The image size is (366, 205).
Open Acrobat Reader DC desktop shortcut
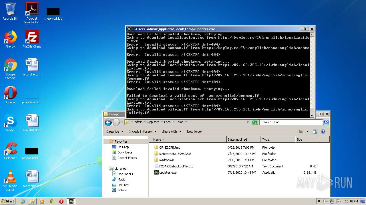pyautogui.click(x=32, y=13)
